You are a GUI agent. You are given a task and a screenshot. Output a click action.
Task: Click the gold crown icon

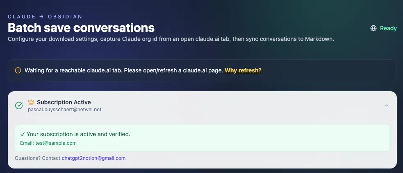31,102
